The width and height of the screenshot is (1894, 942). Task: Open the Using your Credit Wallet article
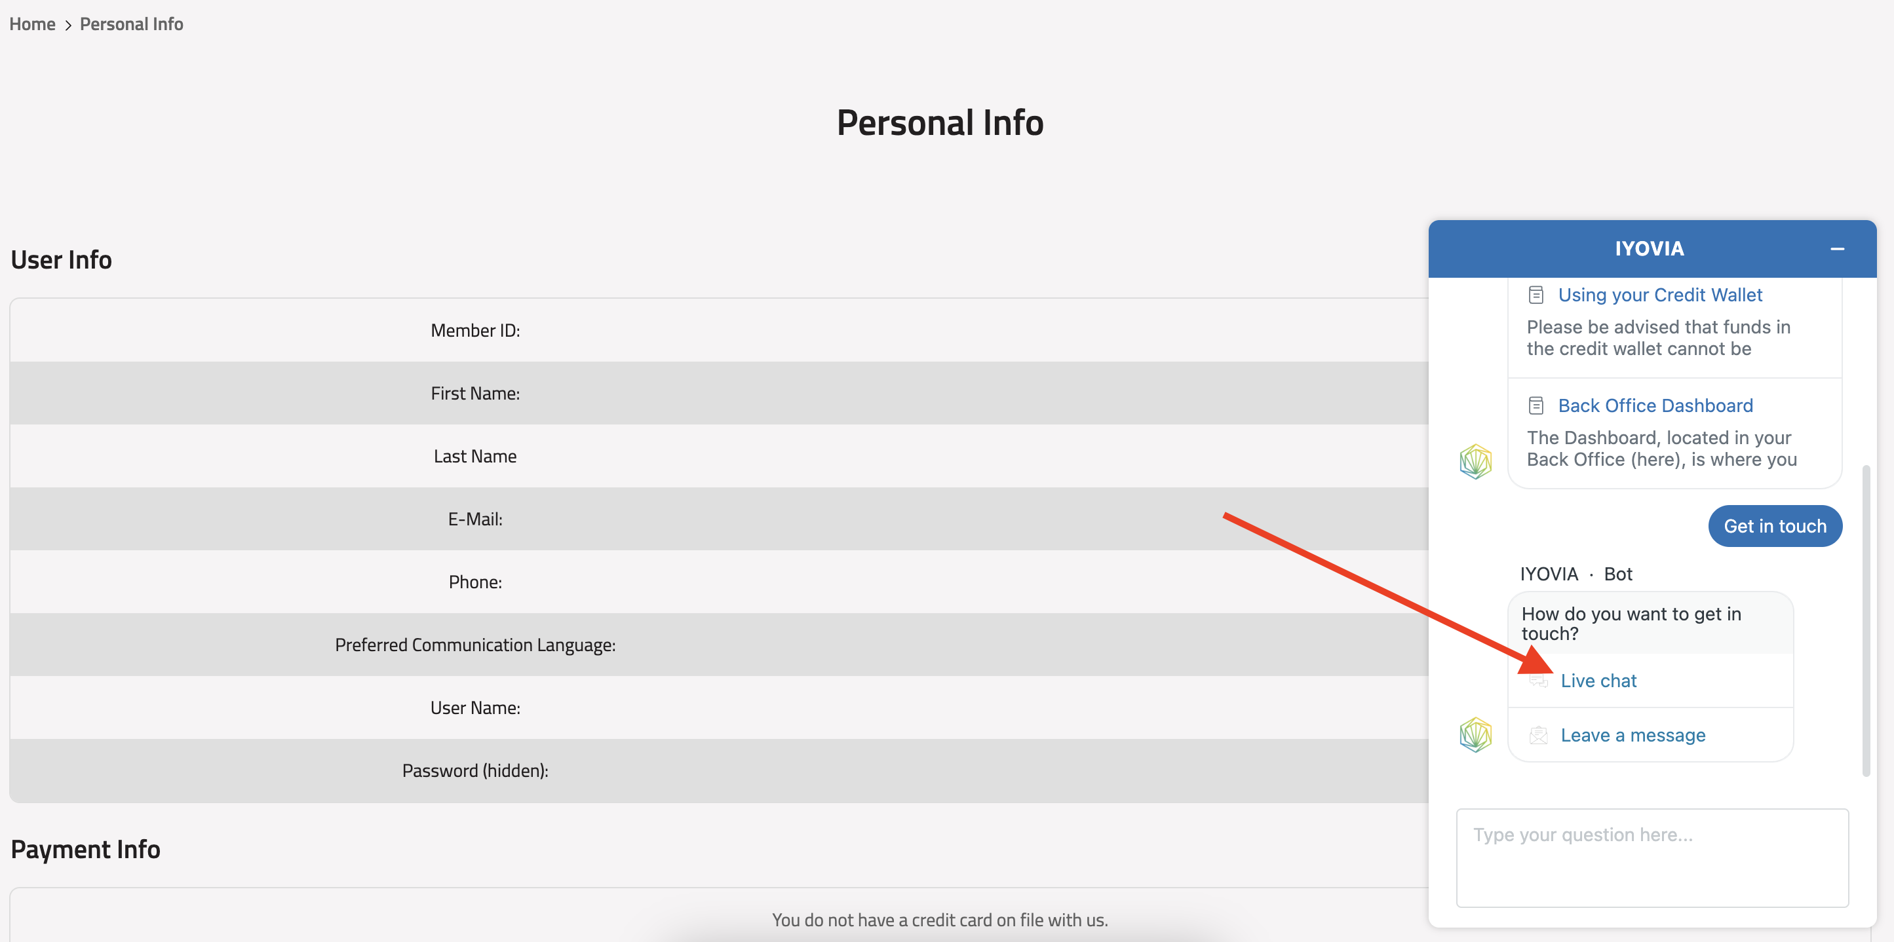pos(1659,295)
